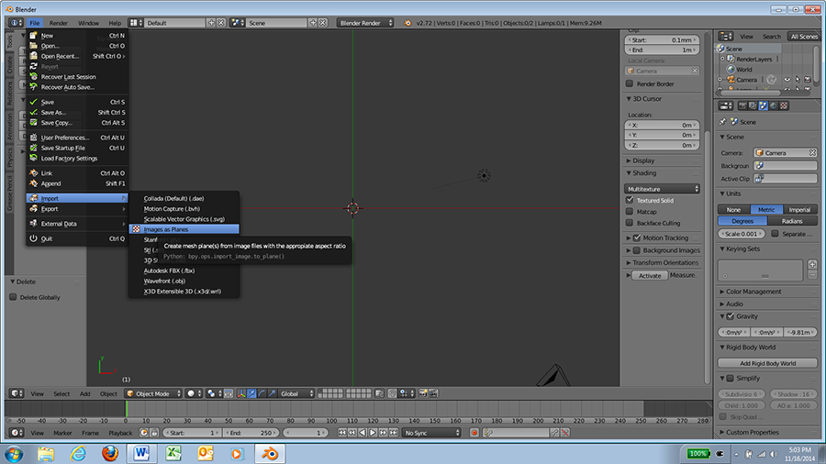
Task: Uncheck Textured Solid shading option
Action: [630, 200]
